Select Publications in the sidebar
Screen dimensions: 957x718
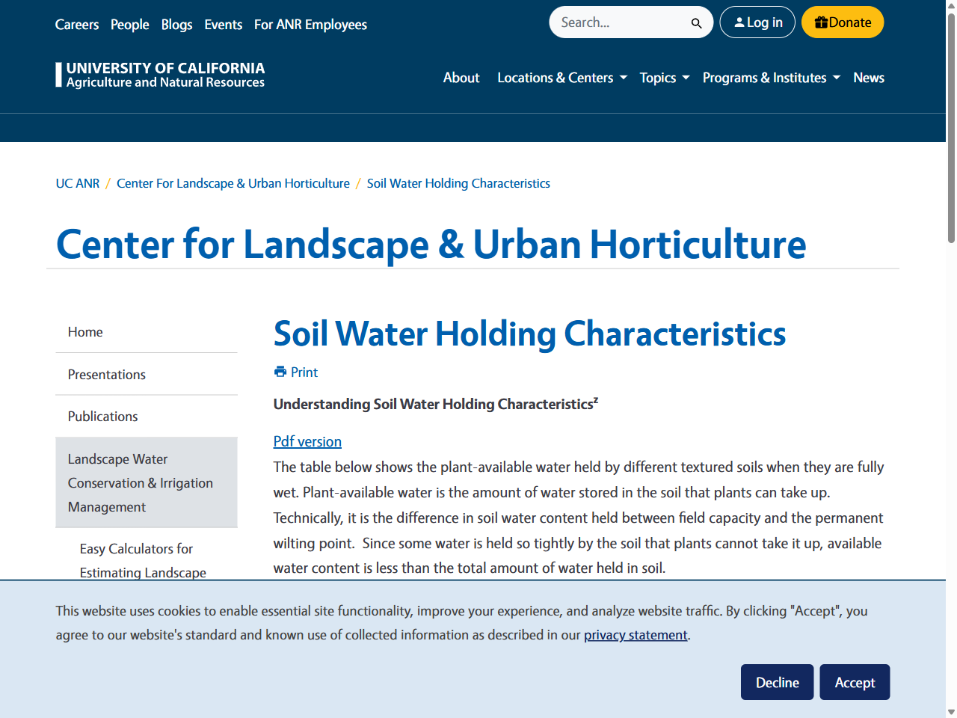tap(102, 417)
